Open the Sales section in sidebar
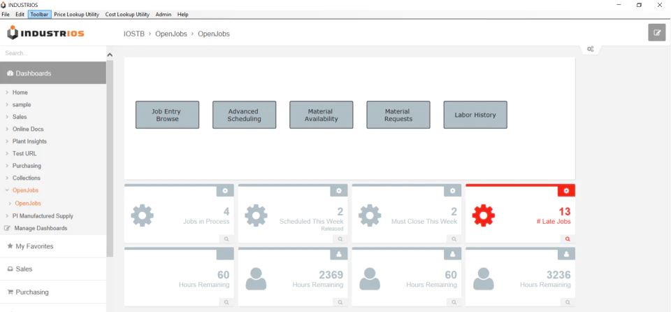Screen dimensions: 671x312 coord(53,269)
